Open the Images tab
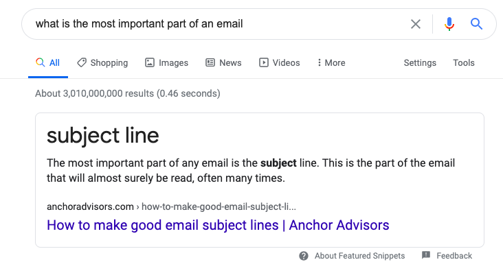The height and width of the screenshot is (273, 503). [x=166, y=62]
